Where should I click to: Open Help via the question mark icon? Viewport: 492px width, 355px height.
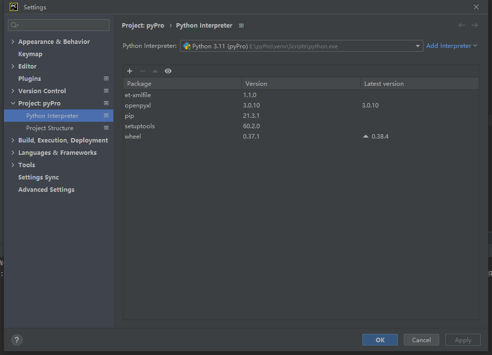(x=16, y=340)
